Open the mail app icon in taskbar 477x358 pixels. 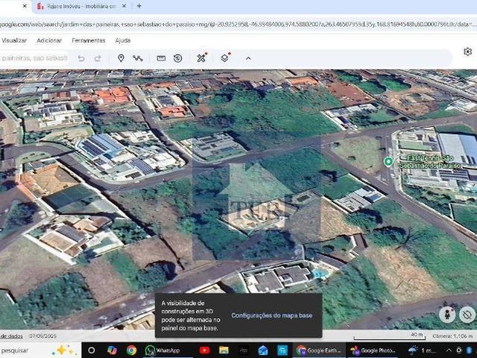tap(263, 351)
